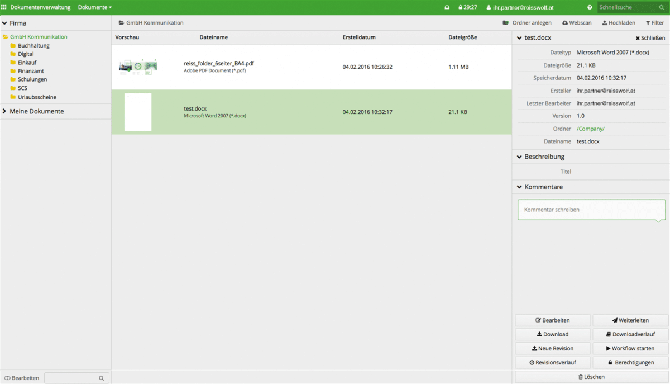670x384 pixels.
Task: Click the notification bell icon
Action: (x=447, y=7)
